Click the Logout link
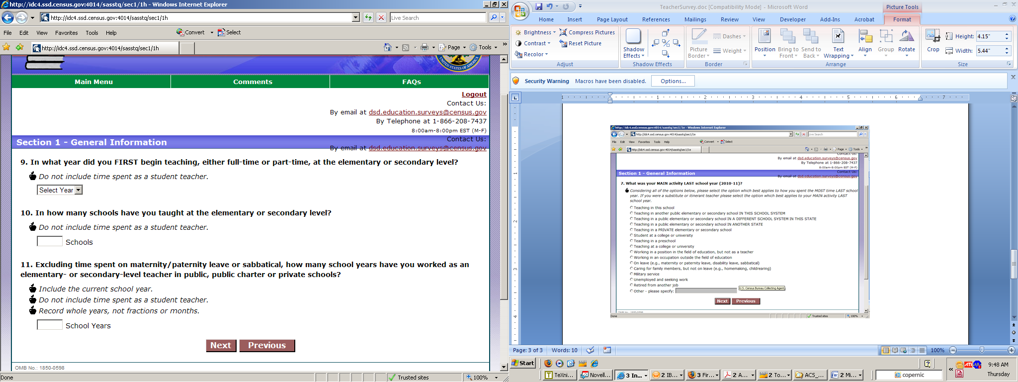 click(x=474, y=94)
